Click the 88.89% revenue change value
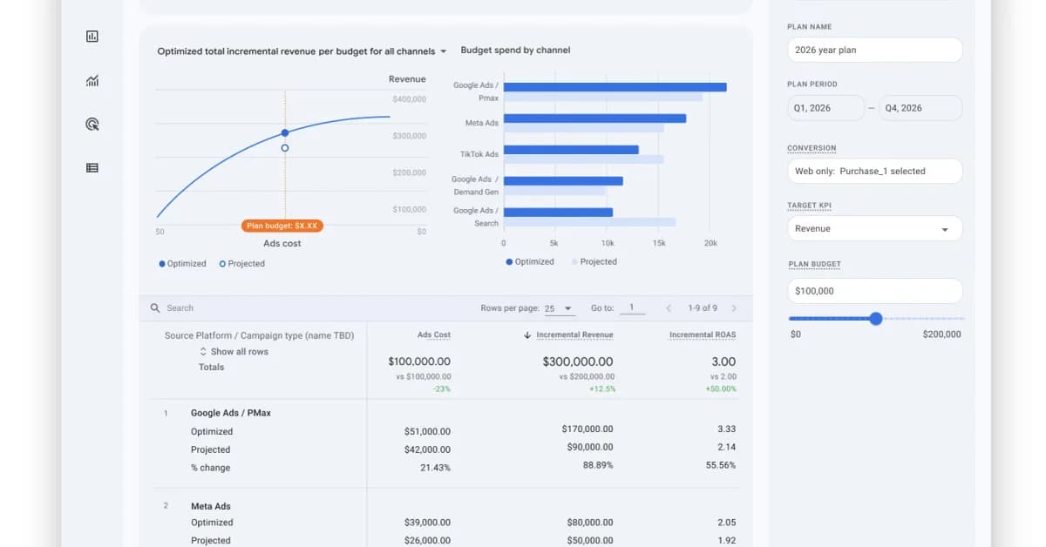Screen dimensions: 1046x547 (x=598, y=465)
